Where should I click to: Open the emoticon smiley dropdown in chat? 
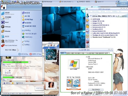coord(13,83)
